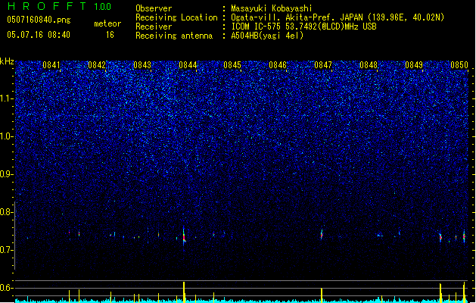The height and width of the screenshot is (303, 476).
Task: Click the 0849 time marker
Action: pyautogui.click(x=414, y=65)
